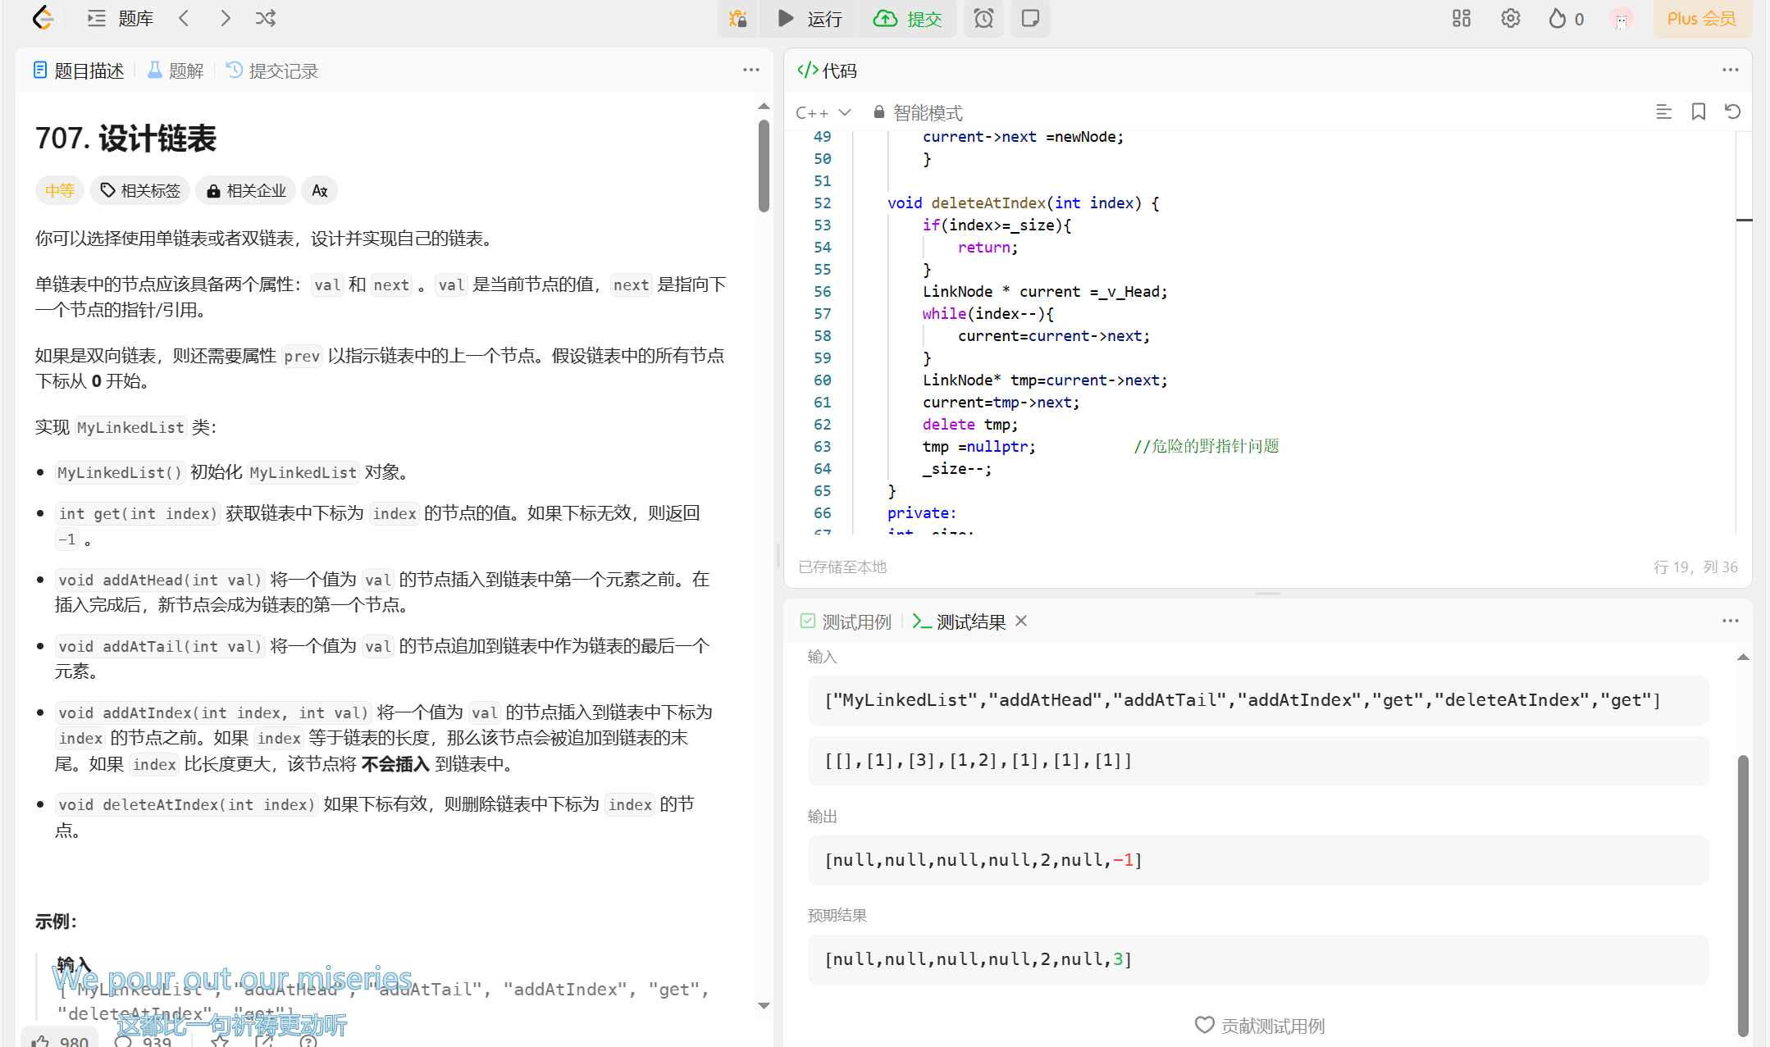Open layout grid icon in header

point(1462,18)
